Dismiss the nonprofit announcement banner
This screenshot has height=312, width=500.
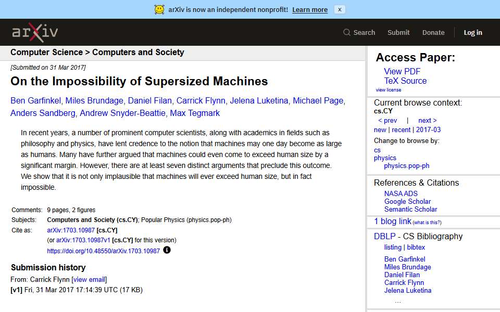point(340,9)
